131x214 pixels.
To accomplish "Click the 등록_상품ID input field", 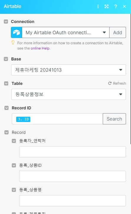I will 72,176.
